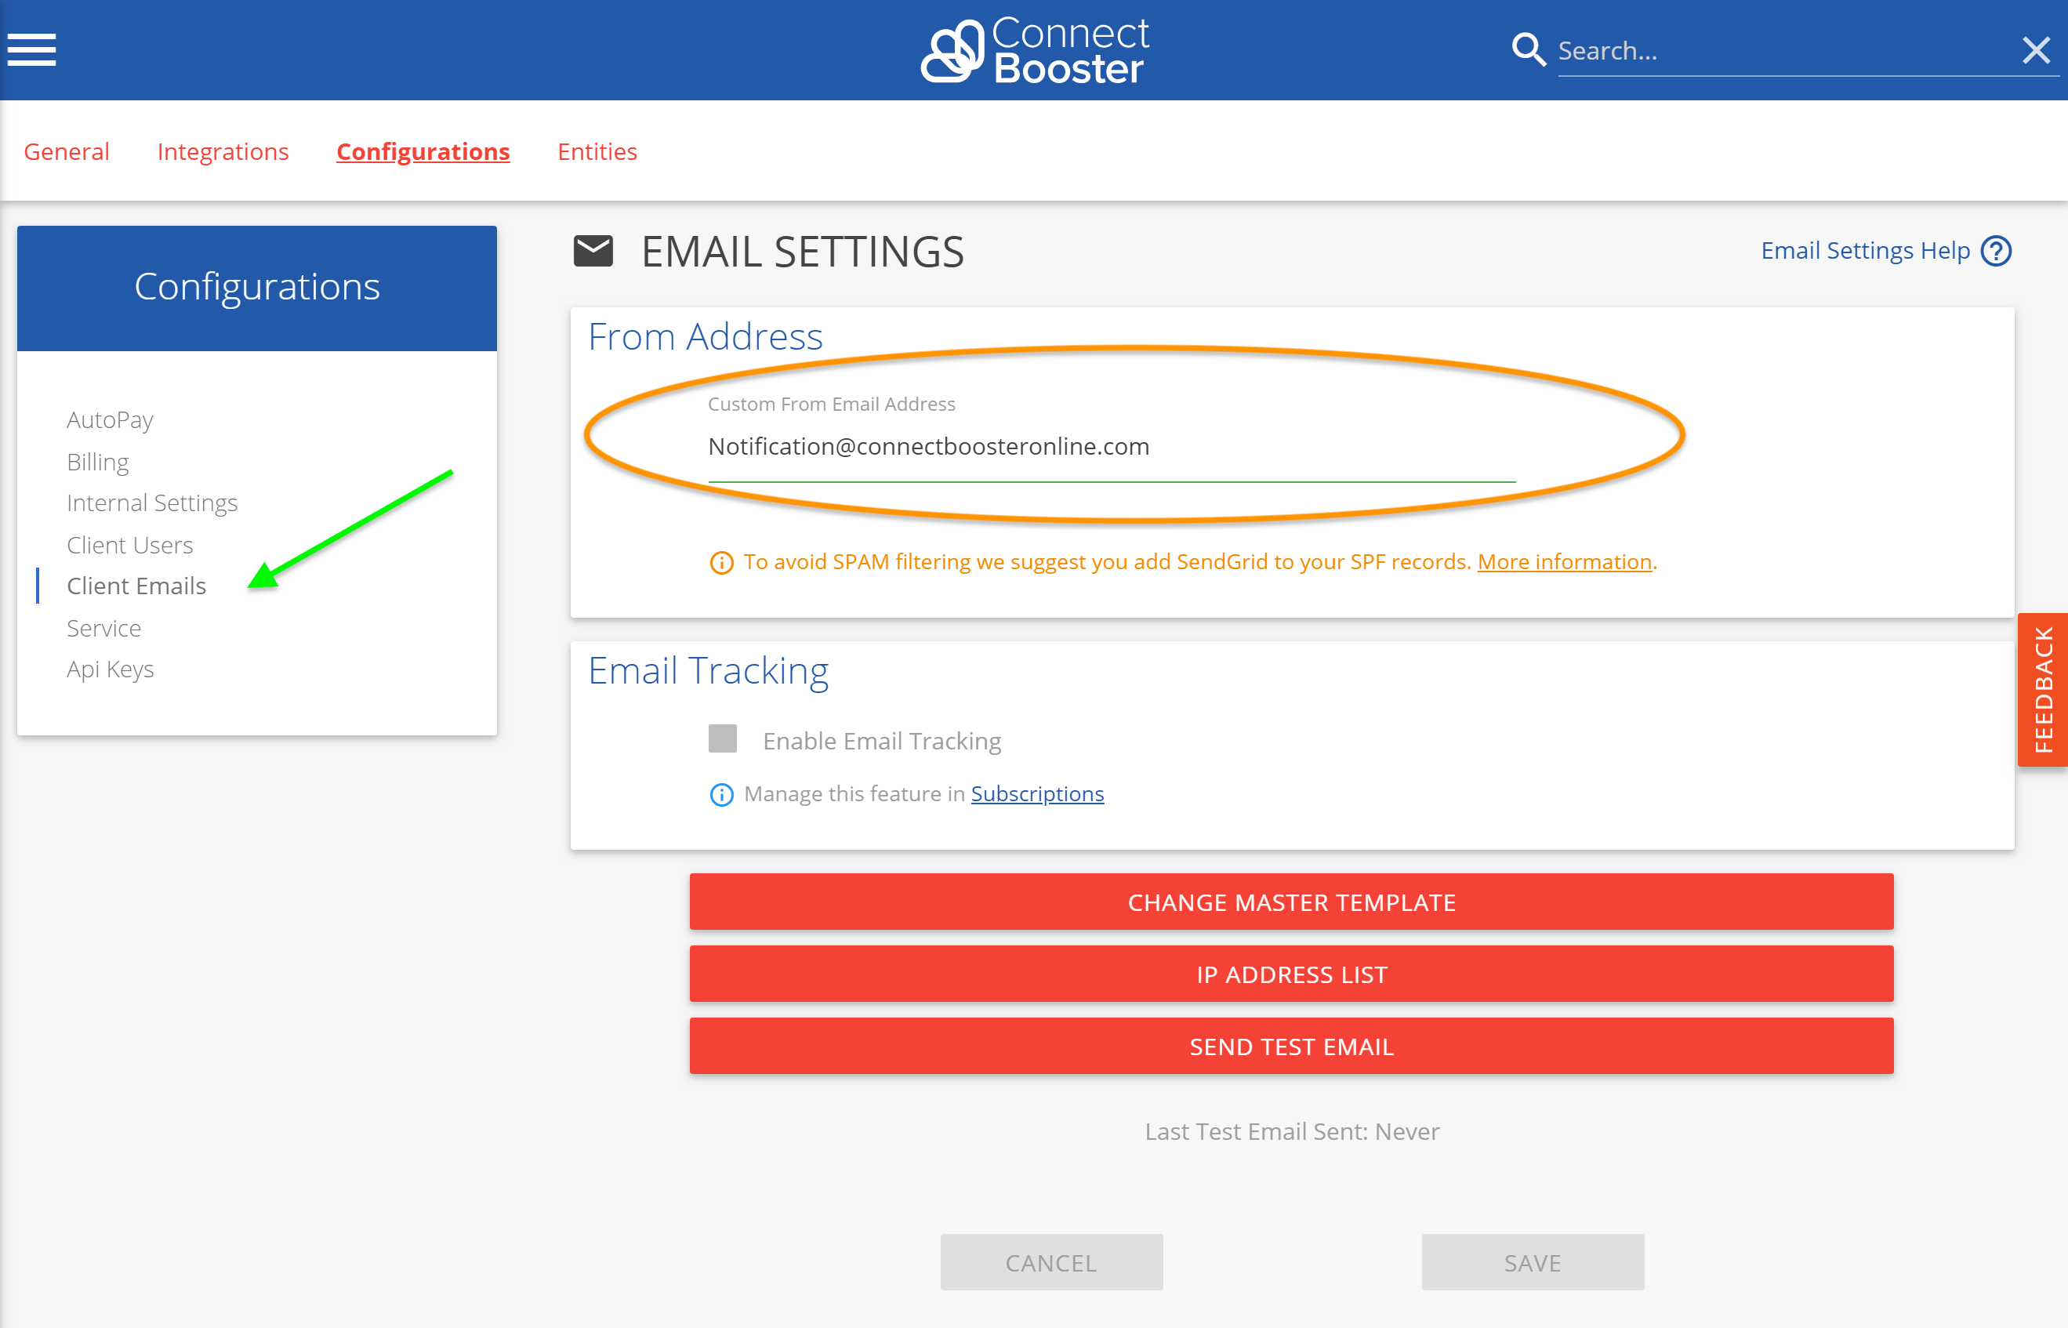Screen dimensions: 2068x1328
Task: Clear search with the X icon
Action: [2036, 50]
